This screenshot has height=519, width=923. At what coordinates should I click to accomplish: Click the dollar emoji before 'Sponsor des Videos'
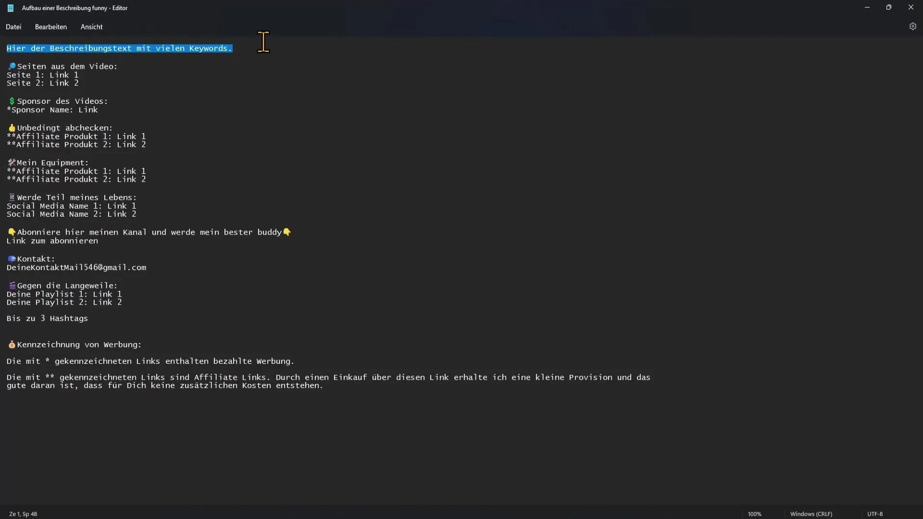click(12, 101)
